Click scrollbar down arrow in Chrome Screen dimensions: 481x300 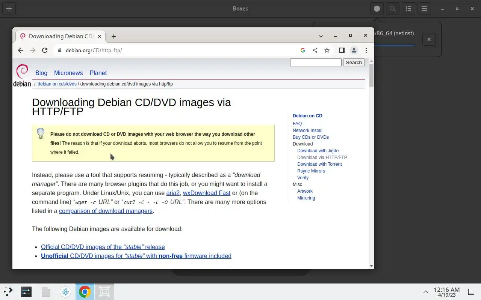pyautogui.click(x=372, y=266)
